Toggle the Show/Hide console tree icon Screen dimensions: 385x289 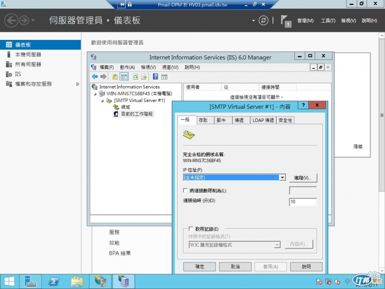(x=124, y=77)
